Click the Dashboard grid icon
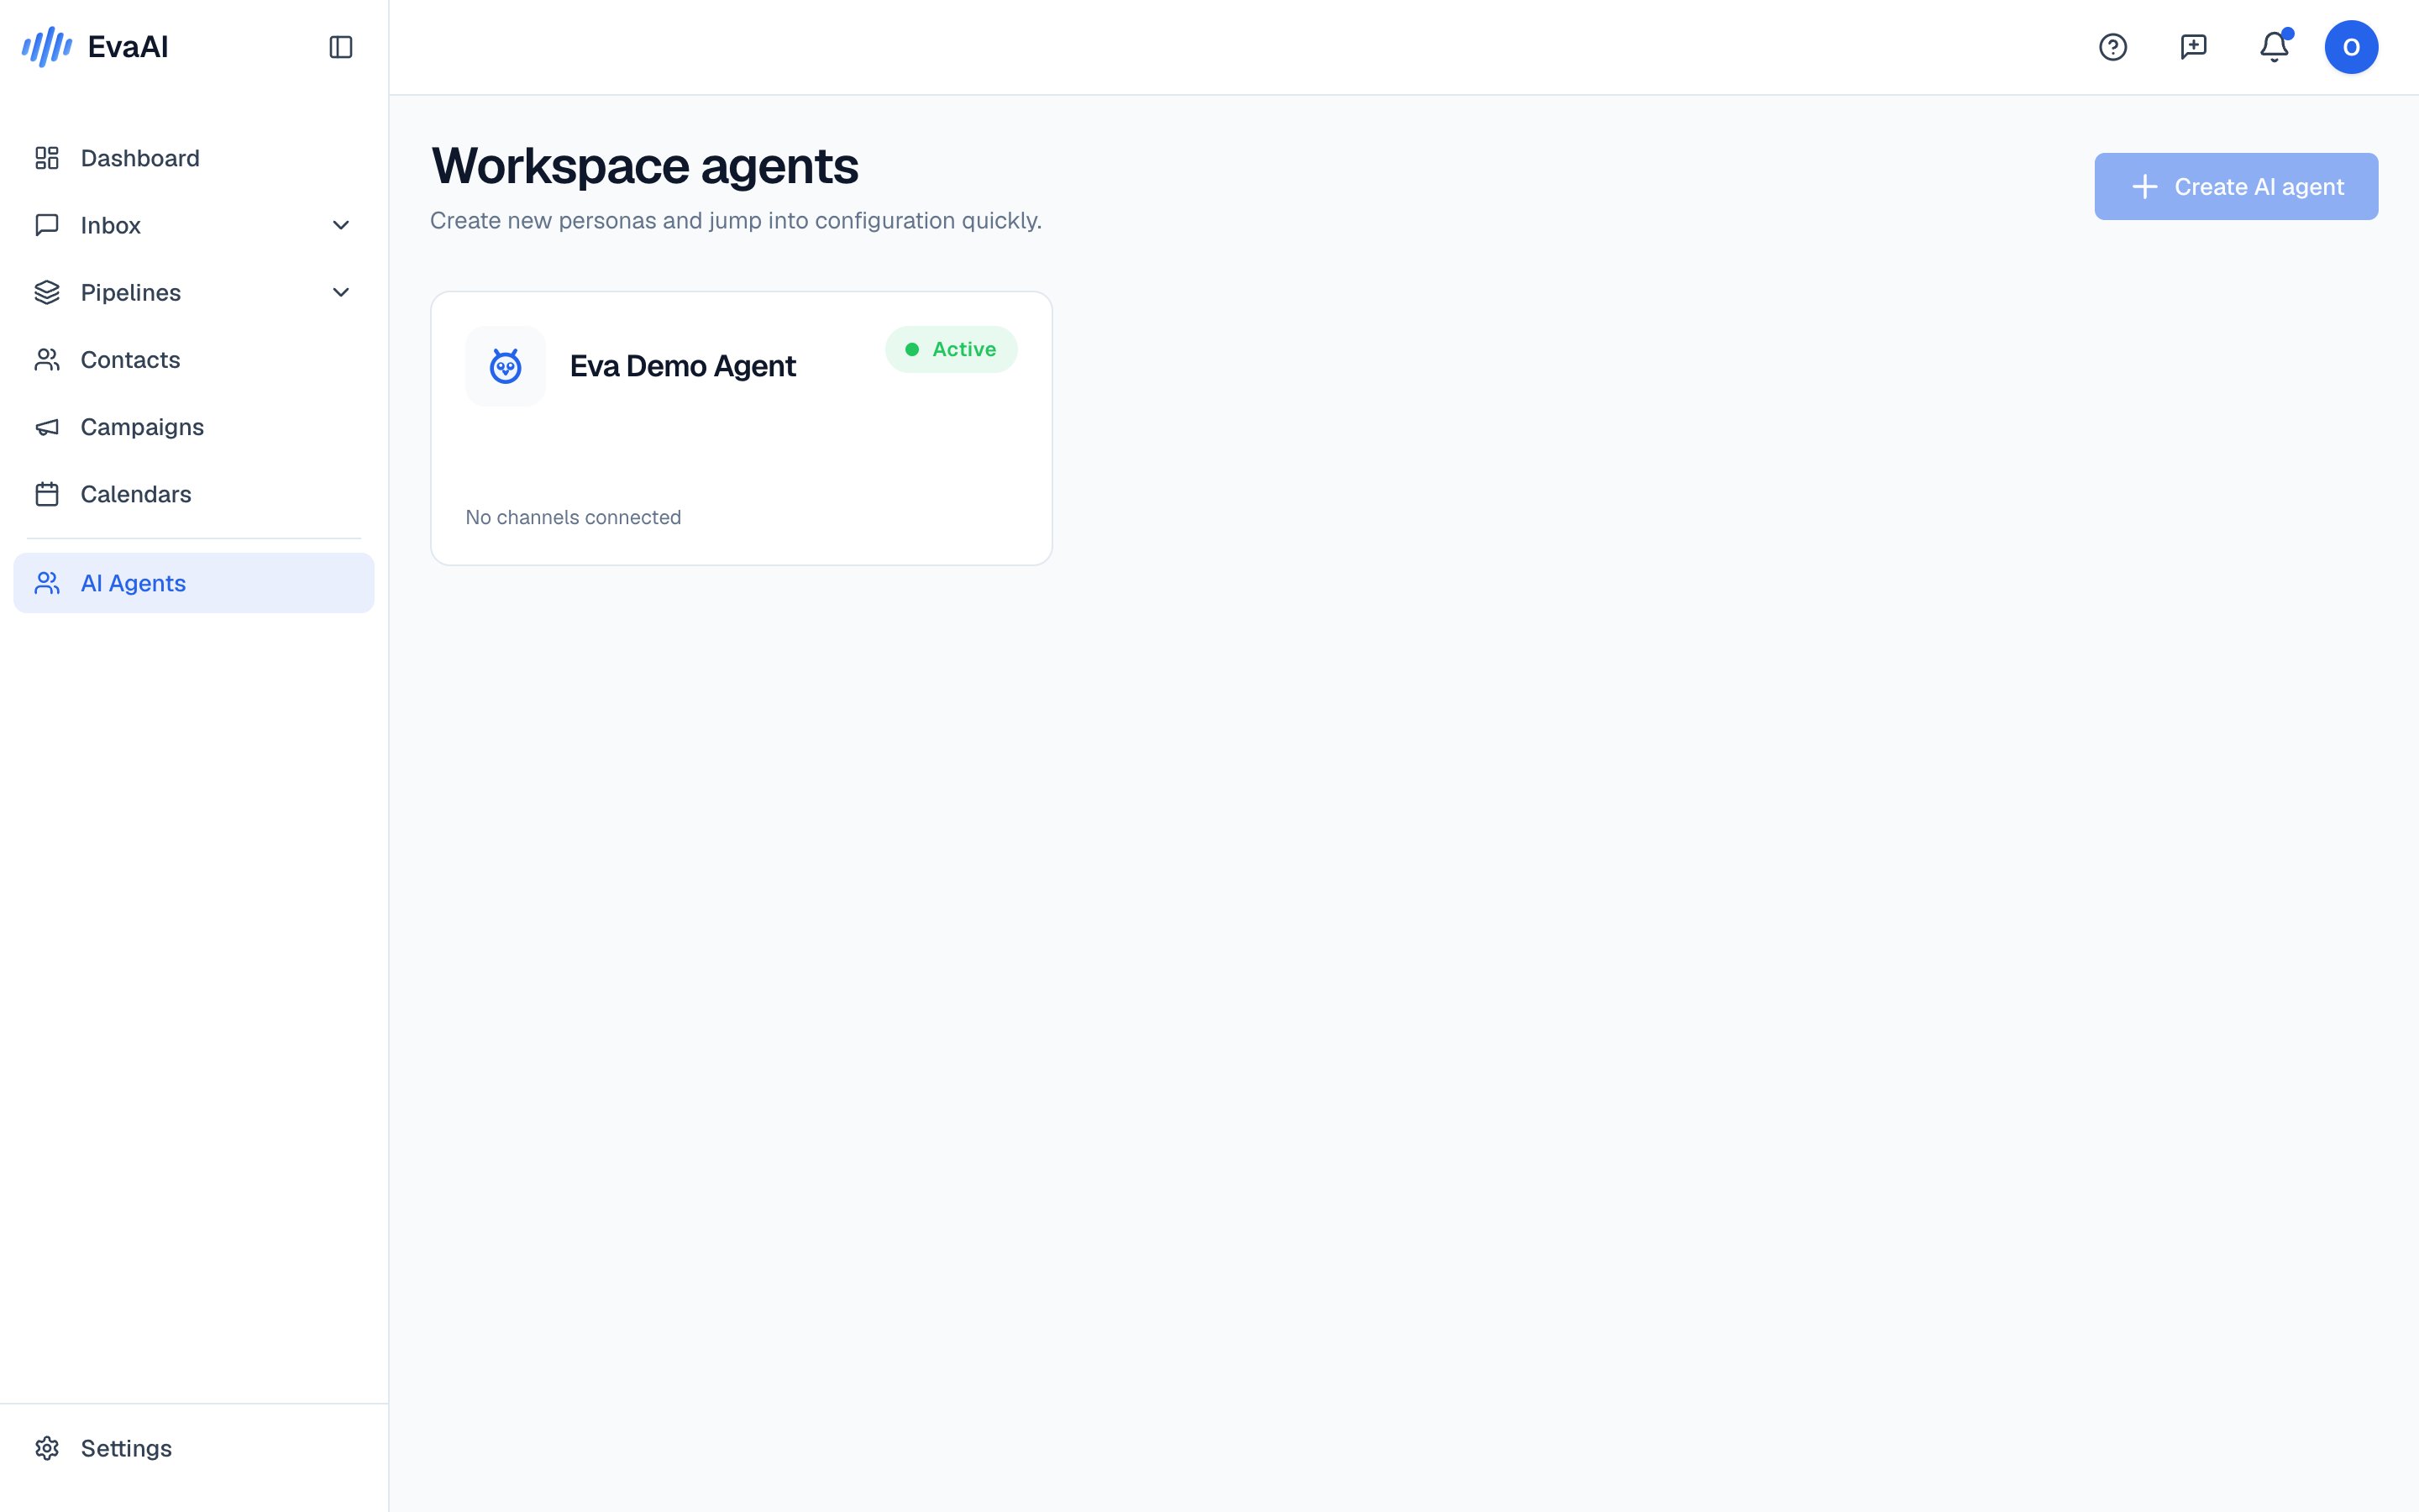 coord(47,158)
